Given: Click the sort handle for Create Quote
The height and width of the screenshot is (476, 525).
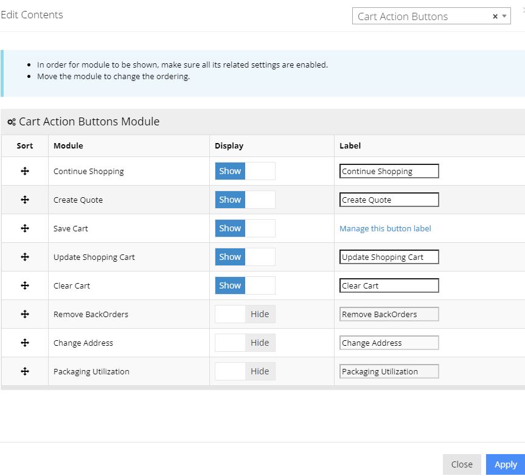Looking at the screenshot, I should [x=25, y=200].
